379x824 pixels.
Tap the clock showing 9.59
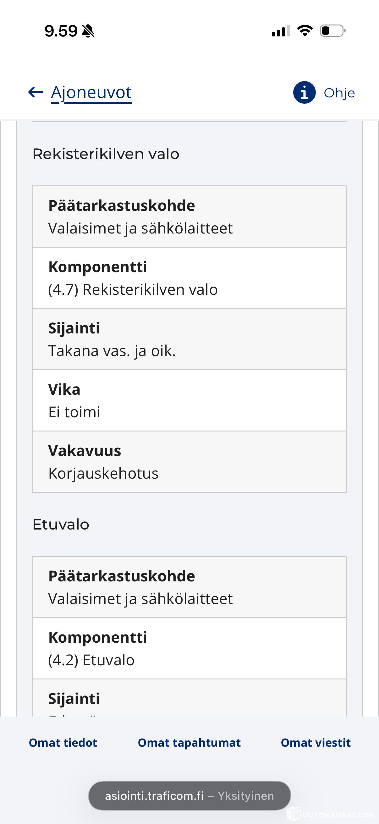coord(61,31)
